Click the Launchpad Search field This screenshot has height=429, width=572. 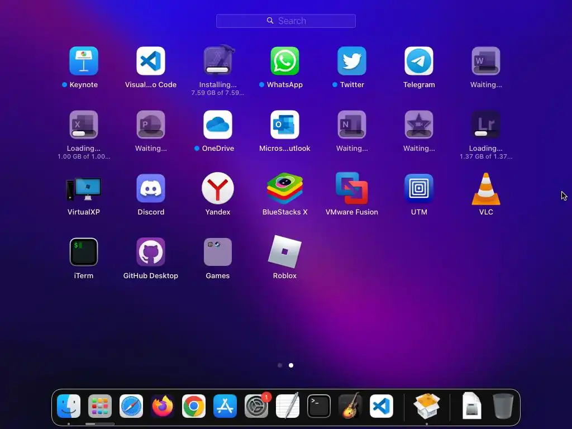285,21
